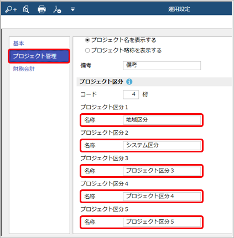Open the 基本 settings page
This screenshot has width=234, height=238.
click(19, 44)
